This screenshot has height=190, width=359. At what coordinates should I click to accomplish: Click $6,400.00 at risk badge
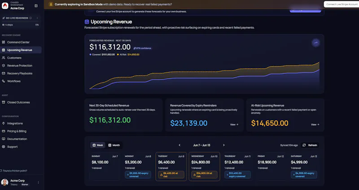[x=171, y=175]
